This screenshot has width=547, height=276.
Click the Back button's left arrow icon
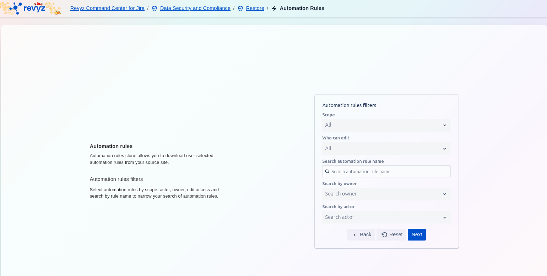pos(354,235)
